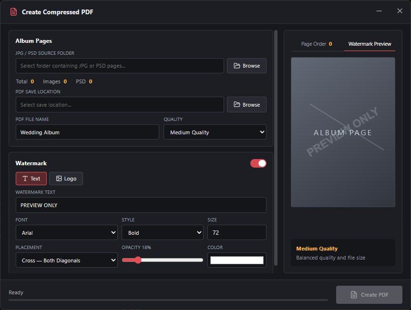Image resolution: width=411 pixels, height=310 pixels.
Task: Edit the Wedding Album file name field
Action: pyautogui.click(x=87, y=132)
